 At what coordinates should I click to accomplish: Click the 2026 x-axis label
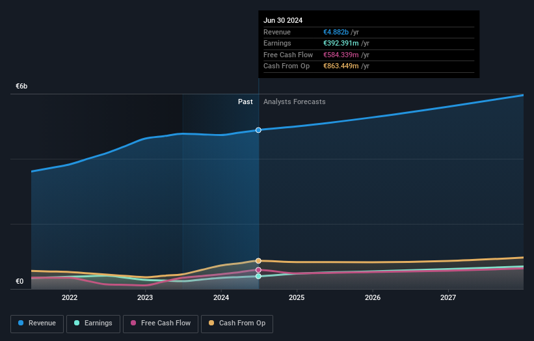point(373,298)
